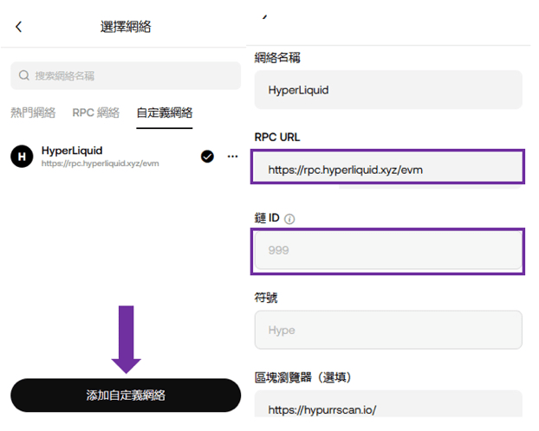Focus the 搜索網絡名稱 search field
This screenshot has width=539, height=431.
[126, 75]
